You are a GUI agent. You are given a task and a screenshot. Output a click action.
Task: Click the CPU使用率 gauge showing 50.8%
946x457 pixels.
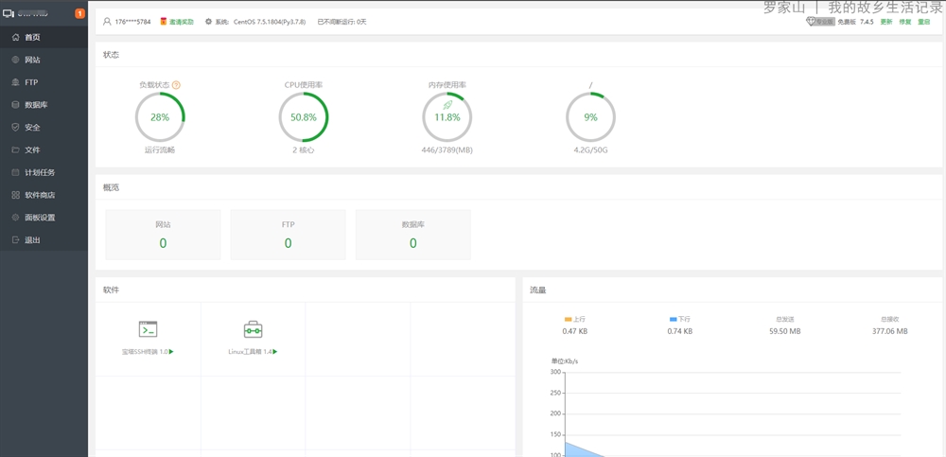tap(304, 117)
